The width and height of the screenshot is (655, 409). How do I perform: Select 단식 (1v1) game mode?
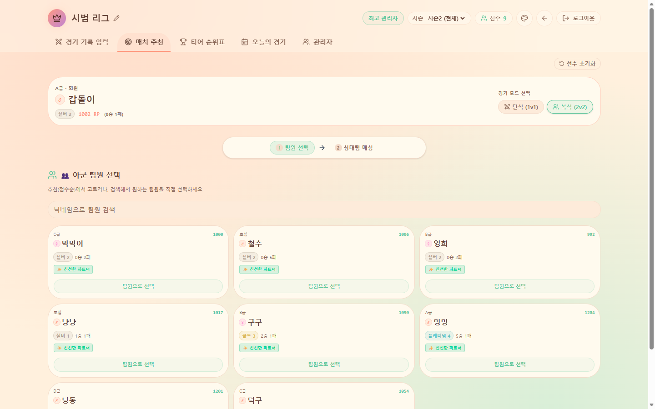[521, 107]
